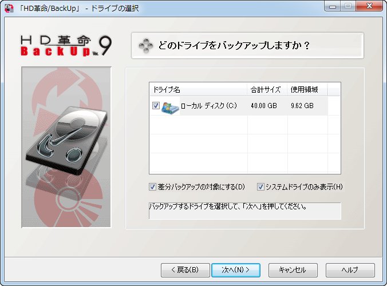Minimize the window

tap(333, 6)
